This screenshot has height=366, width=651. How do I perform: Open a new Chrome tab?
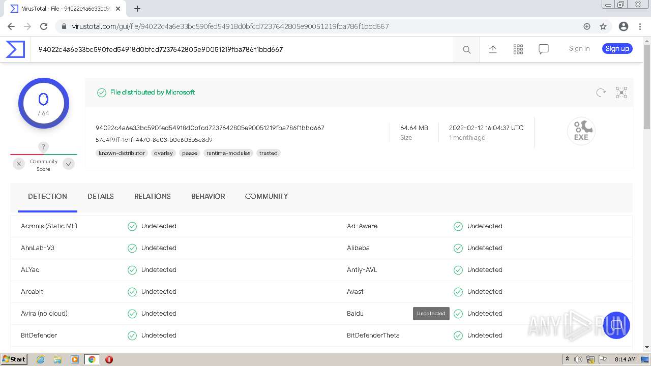[x=137, y=9]
